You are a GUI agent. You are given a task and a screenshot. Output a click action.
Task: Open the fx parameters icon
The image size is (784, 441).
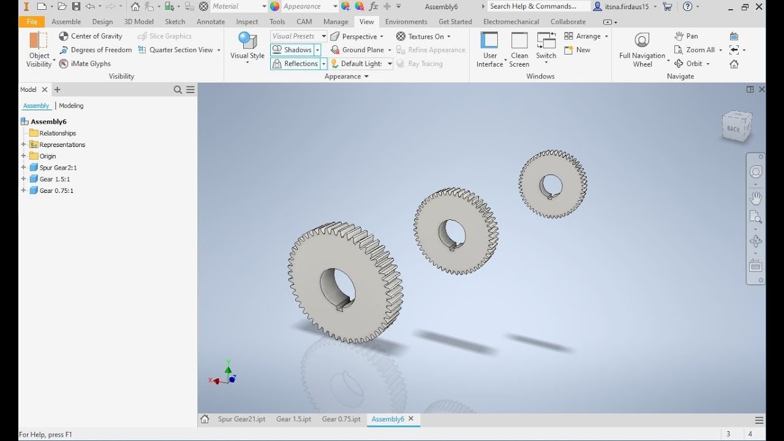[x=373, y=6]
